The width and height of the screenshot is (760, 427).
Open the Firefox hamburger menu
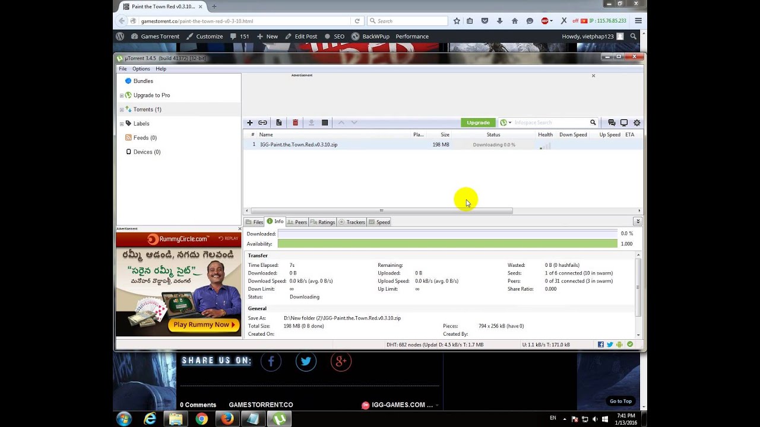638,21
